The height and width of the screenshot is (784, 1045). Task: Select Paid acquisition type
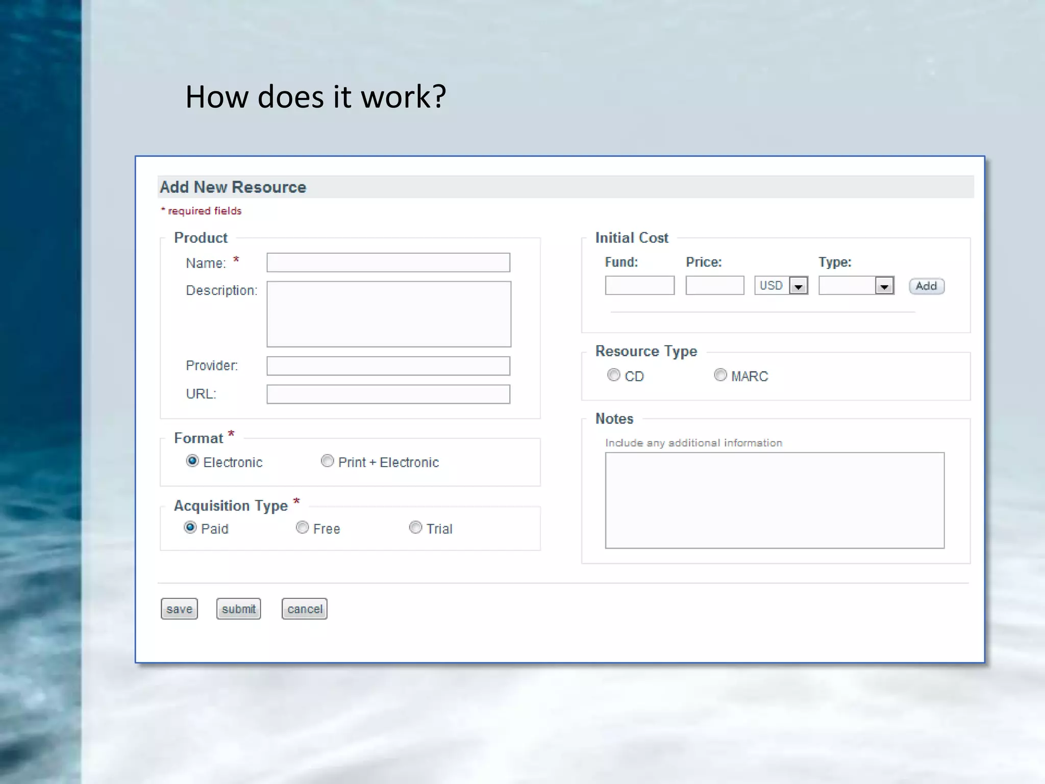coord(190,527)
